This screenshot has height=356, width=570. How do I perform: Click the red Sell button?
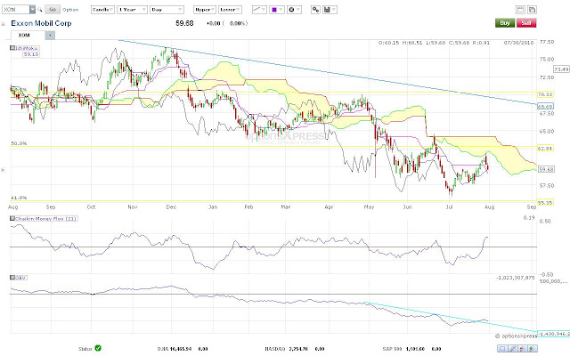click(x=526, y=23)
